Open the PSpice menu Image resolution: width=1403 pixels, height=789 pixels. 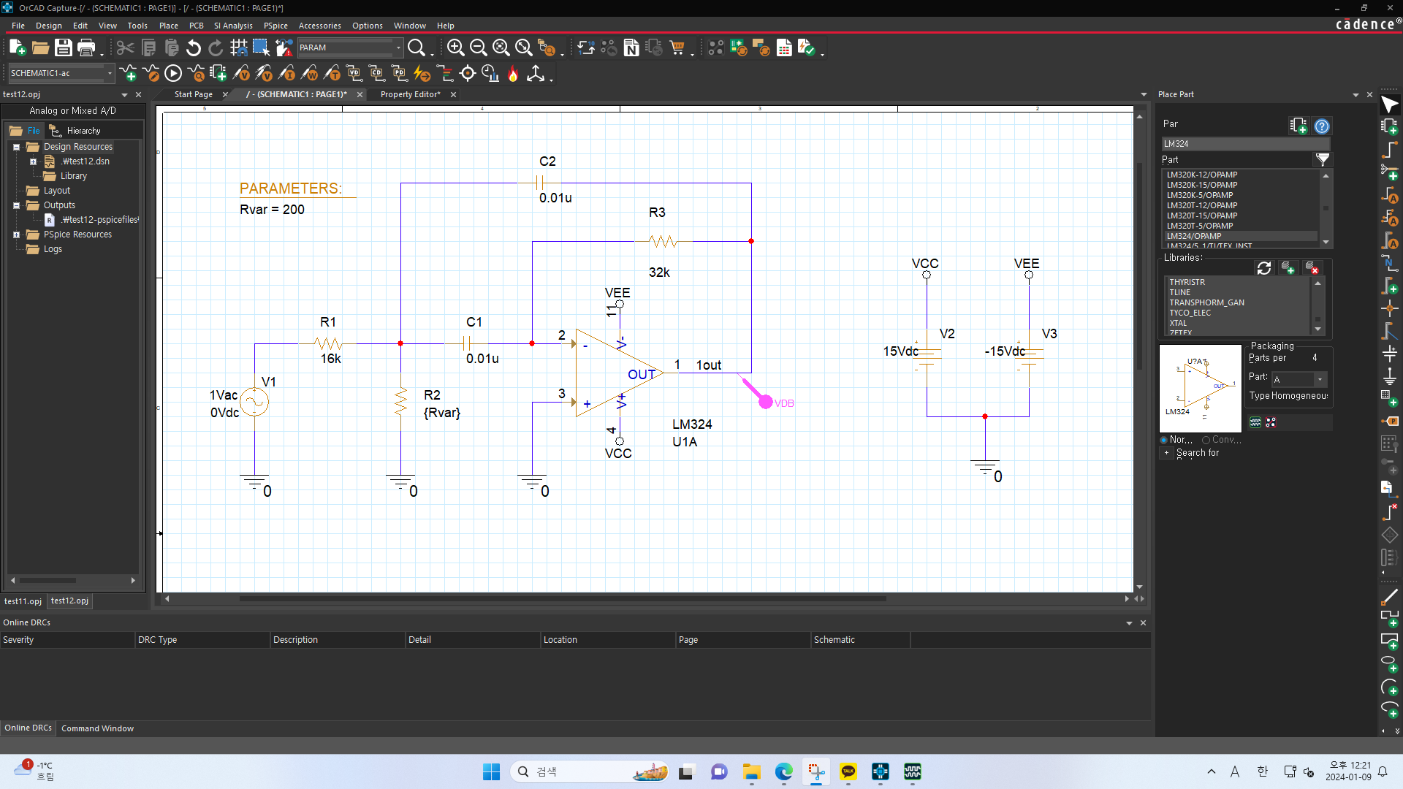point(274,25)
